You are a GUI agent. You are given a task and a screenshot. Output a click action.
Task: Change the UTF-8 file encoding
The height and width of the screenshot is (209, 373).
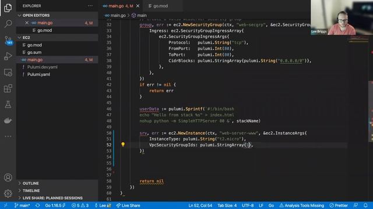pyautogui.click(x=248, y=206)
